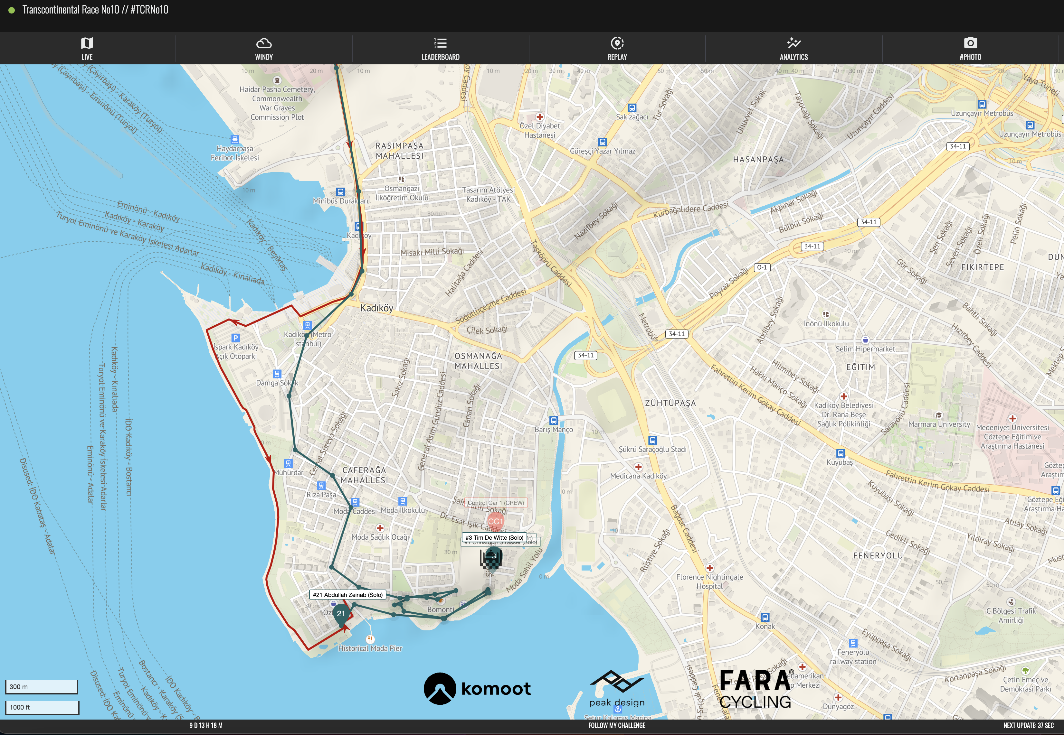
Task: Select the #3 Tim De Witte (Solo) label
Action: coord(494,537)
